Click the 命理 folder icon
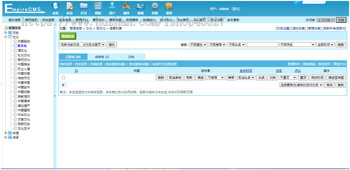Screen dimensions: 350x170 click(10, 133)
